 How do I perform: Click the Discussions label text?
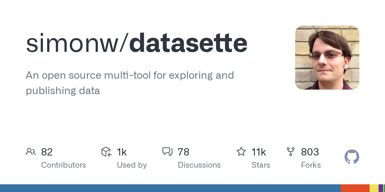(x=199, y=165)
